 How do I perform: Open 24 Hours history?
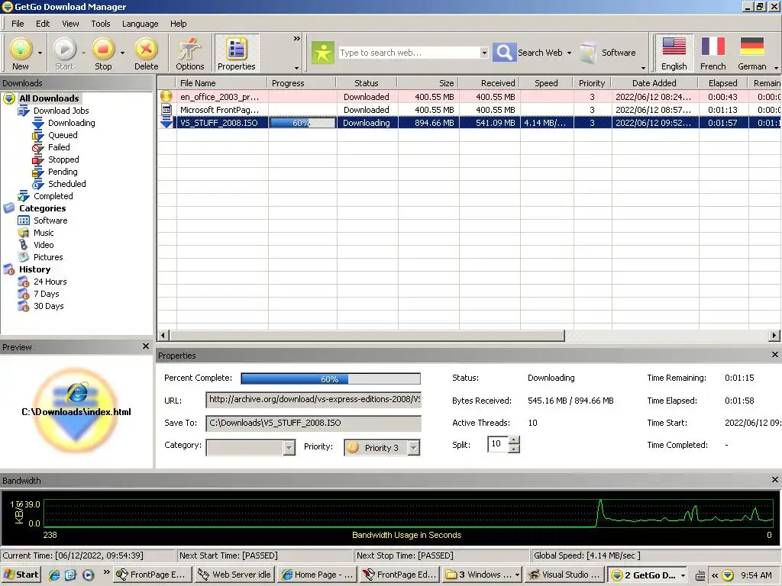(x=50, y=282)
